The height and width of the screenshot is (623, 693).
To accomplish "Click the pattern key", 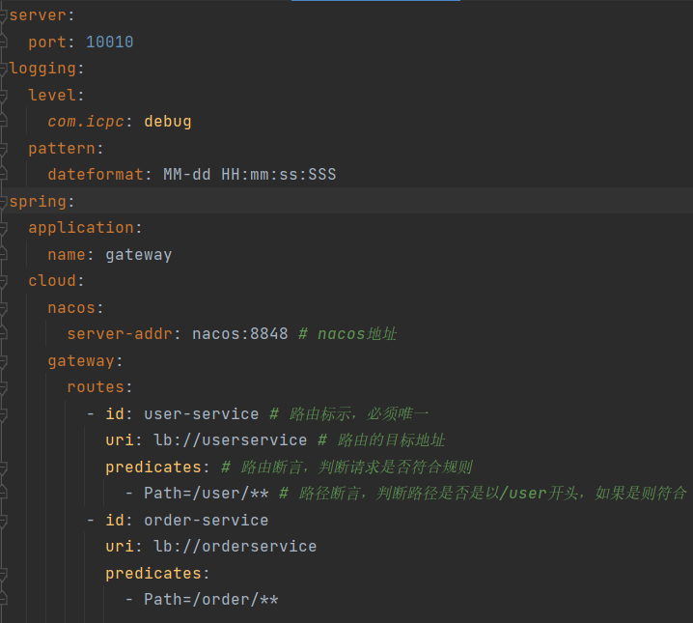I will click(x=62, y=149).
